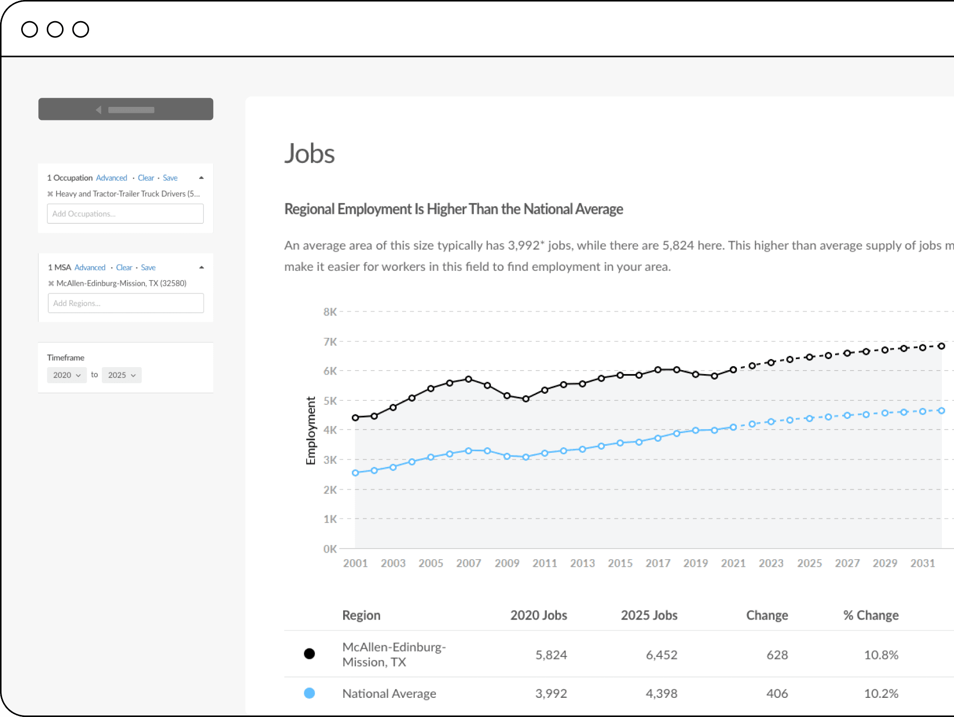Clear the MSA region selection
This screenshot has width=954, height=717.
tap(124, 268)
